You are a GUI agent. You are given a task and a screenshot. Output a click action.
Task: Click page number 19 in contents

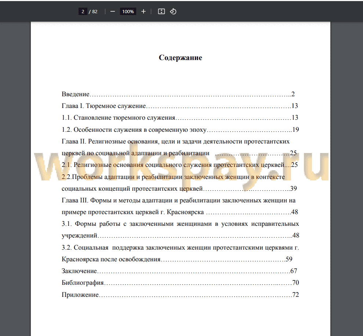point(295,130)
